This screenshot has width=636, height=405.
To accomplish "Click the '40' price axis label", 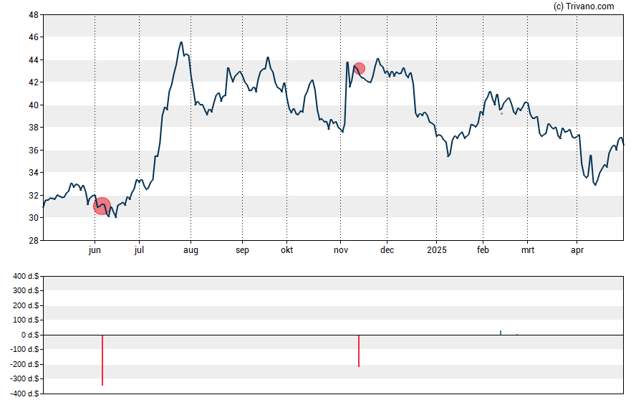I will coord(34,105).
